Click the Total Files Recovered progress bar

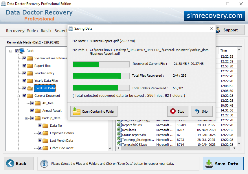click(x=101, y=76)
